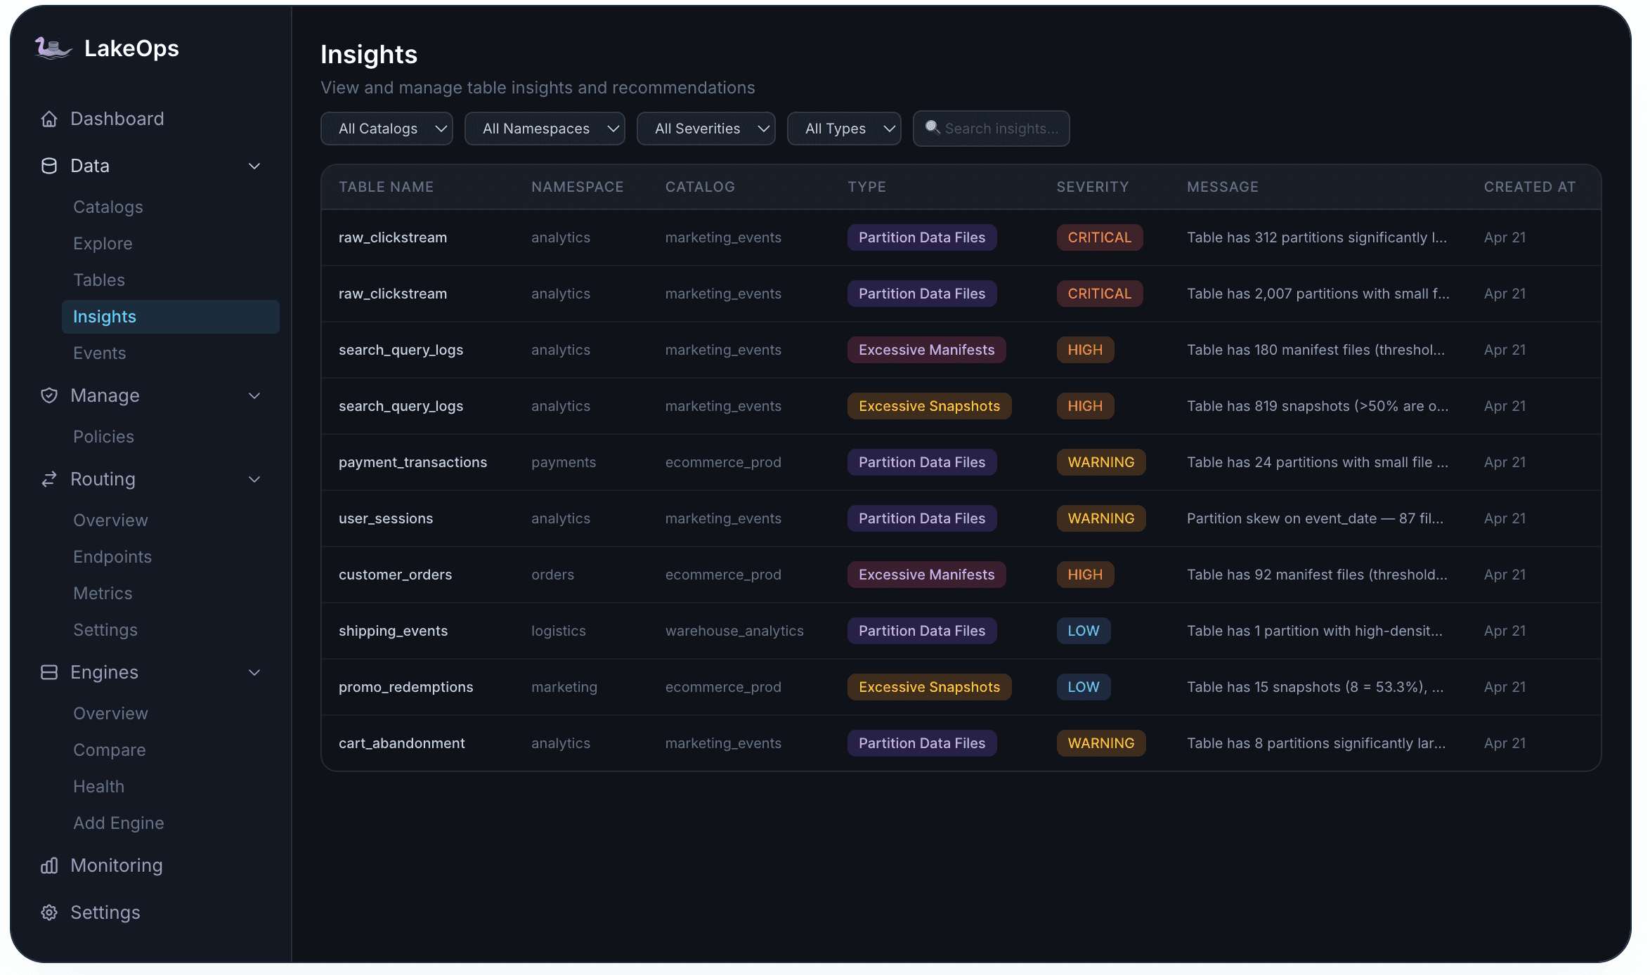This screenshot has height=975, width=1650.
Task: Select cart_abandonment table name
Action: pos(401,743)
